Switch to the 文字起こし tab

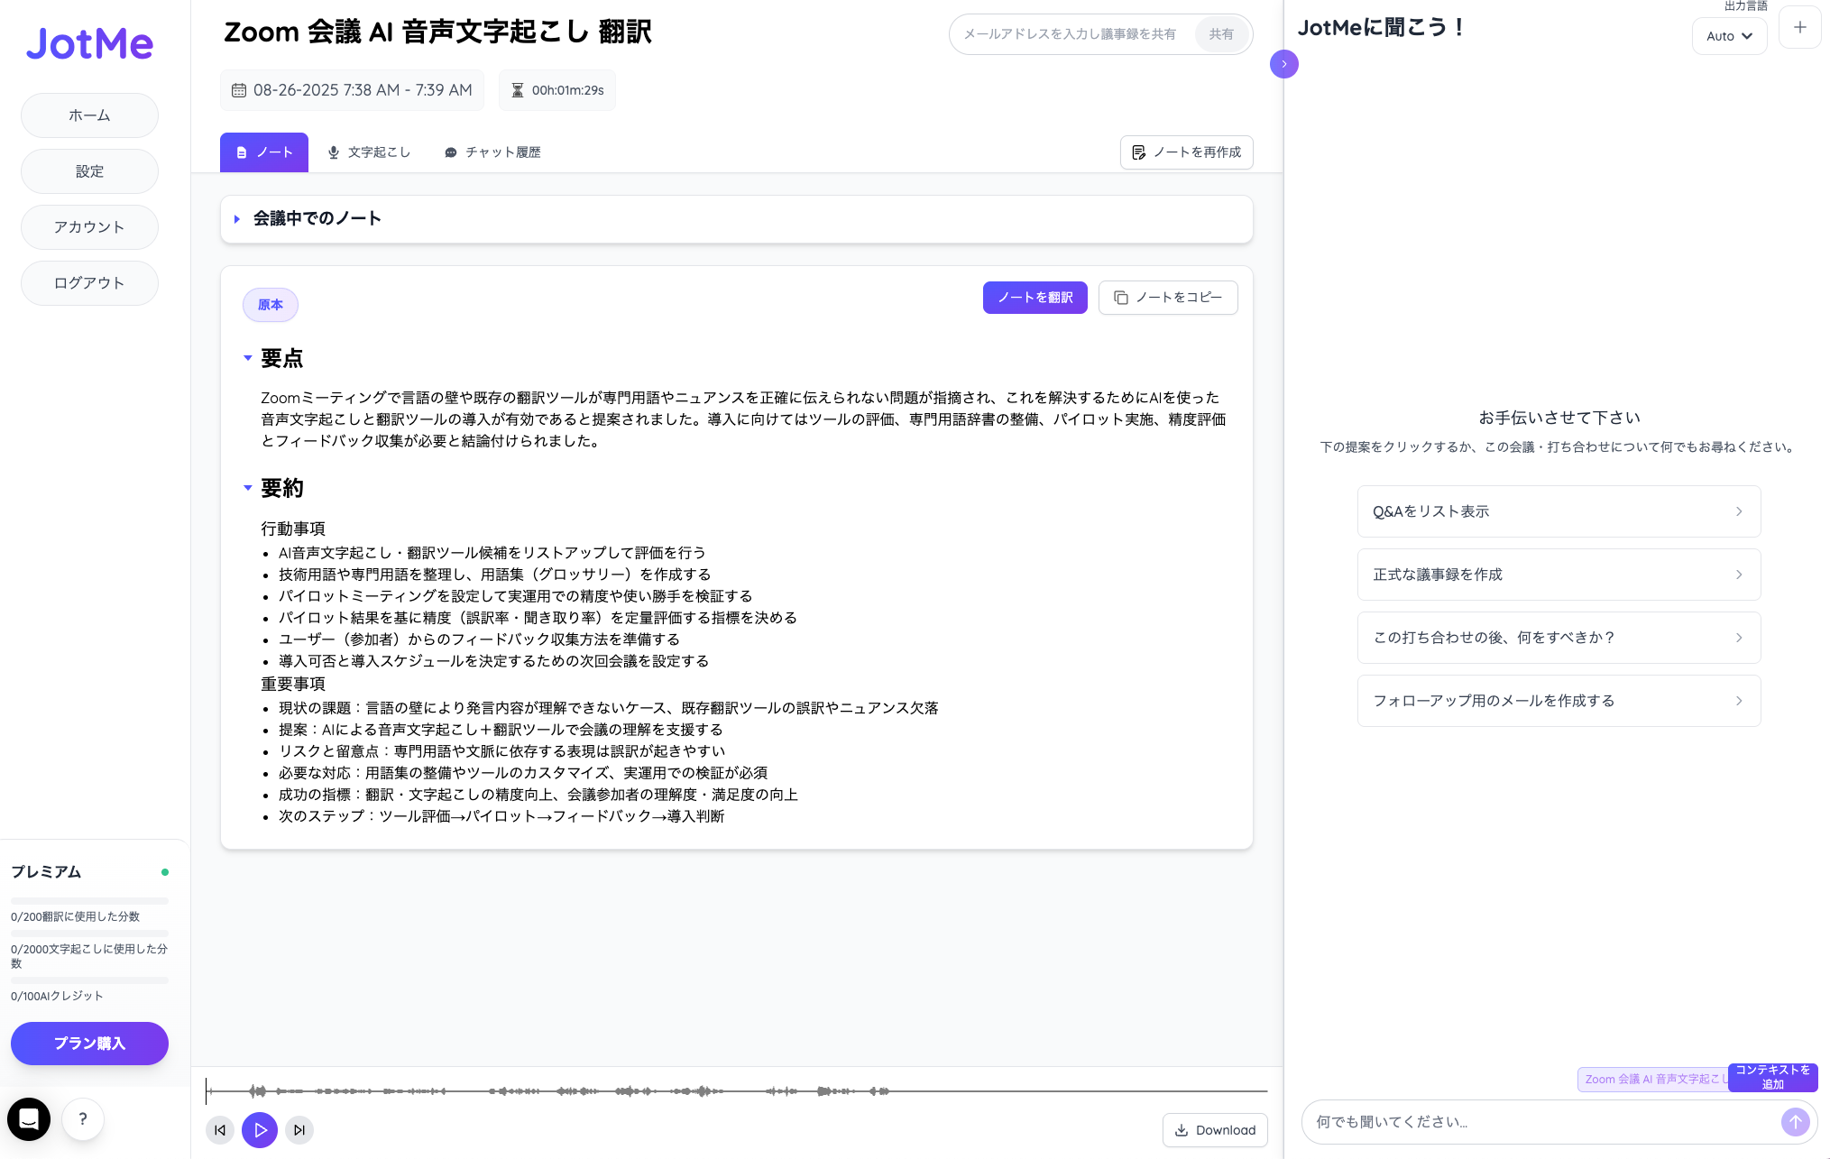click(369, 152)
